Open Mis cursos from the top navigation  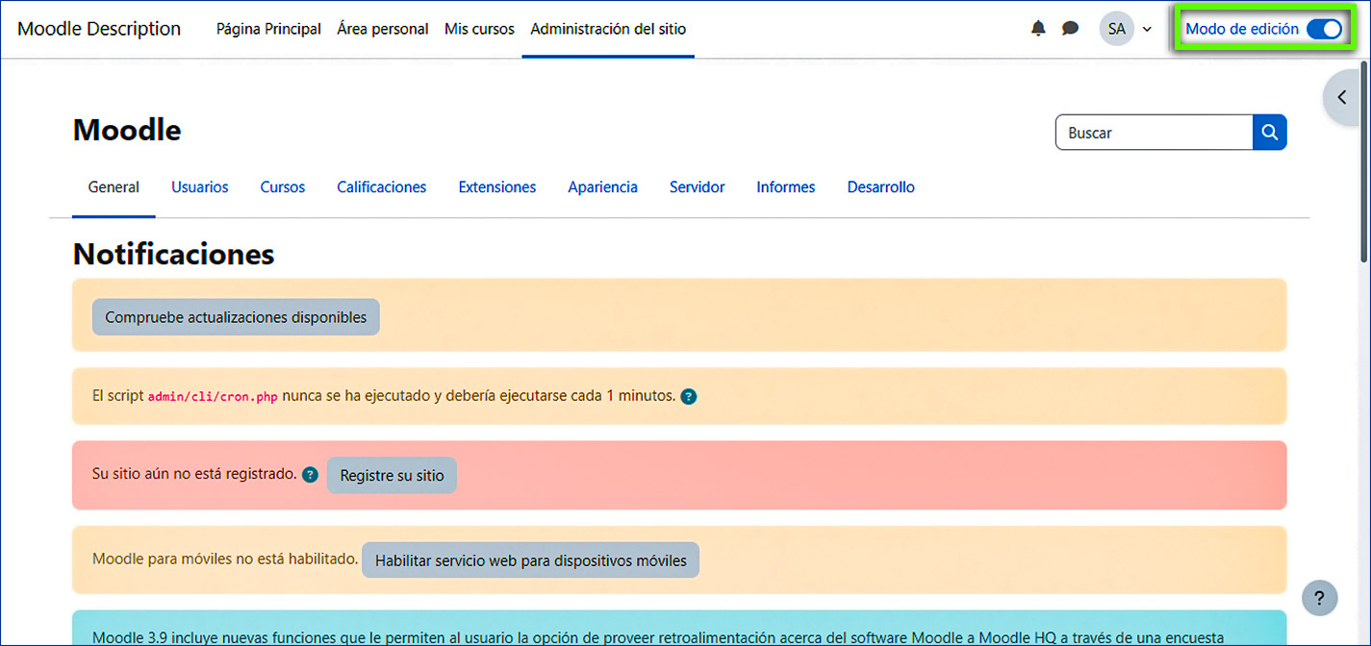(x=478, y=29)
